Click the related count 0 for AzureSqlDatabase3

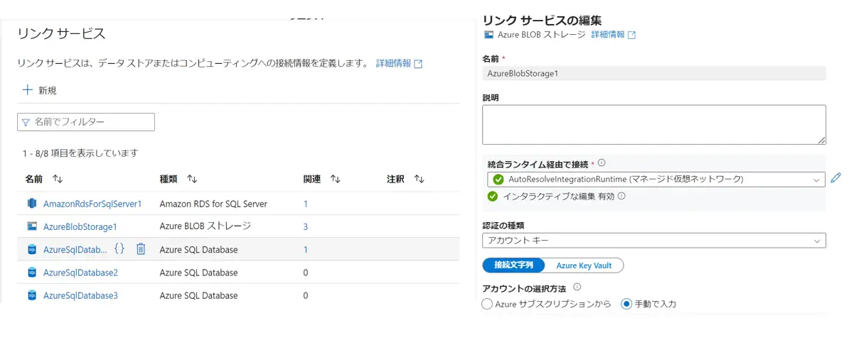coord(305,295)
